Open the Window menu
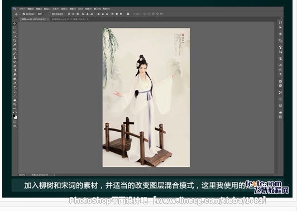The image size is (297, 211). [x=97, y=9]
